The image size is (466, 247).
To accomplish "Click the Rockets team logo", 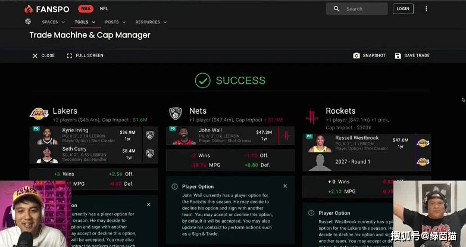I will point(312,117).
